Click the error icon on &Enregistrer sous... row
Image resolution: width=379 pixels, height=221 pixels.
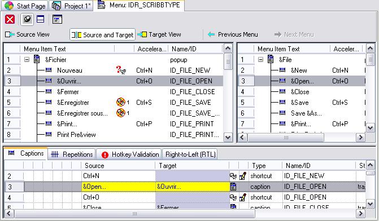pos(121,113)
